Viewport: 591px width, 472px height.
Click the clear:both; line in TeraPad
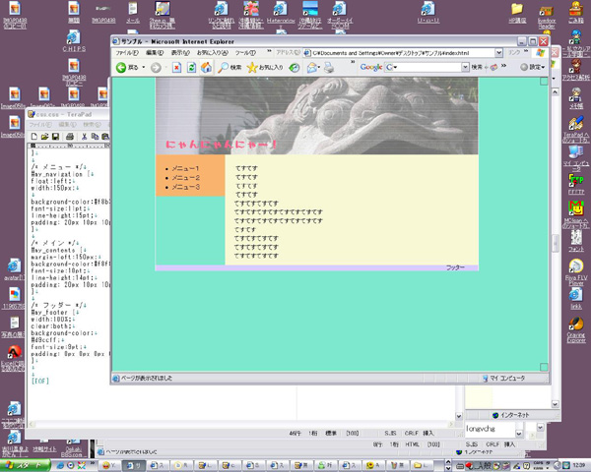[x=52, y=326]
